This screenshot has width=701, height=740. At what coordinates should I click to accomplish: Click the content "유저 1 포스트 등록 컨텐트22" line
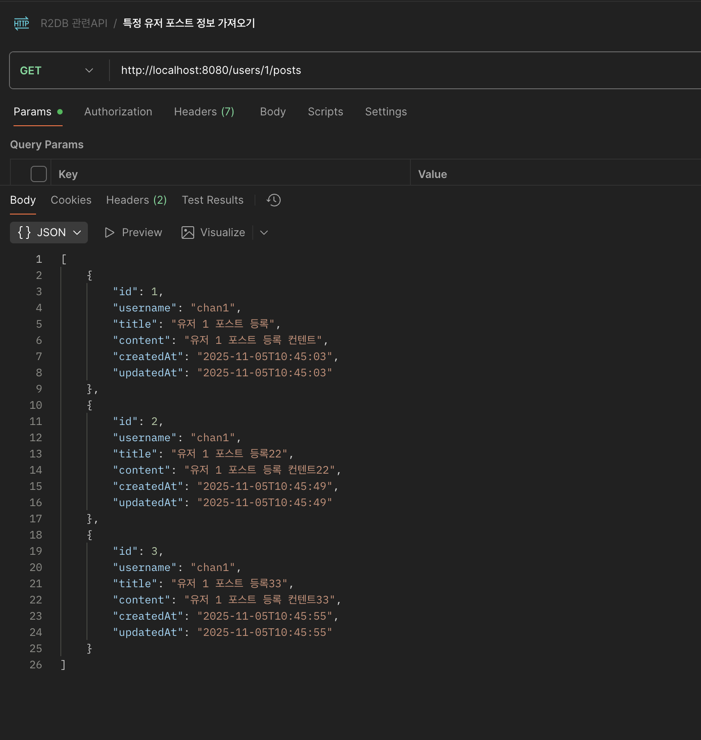(227, 470)
